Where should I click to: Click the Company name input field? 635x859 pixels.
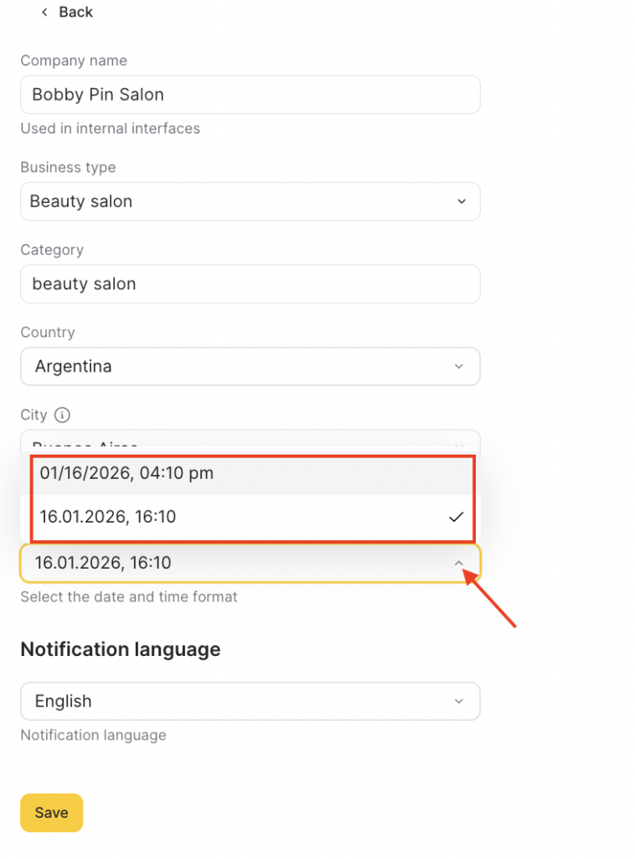click(250, 95)
